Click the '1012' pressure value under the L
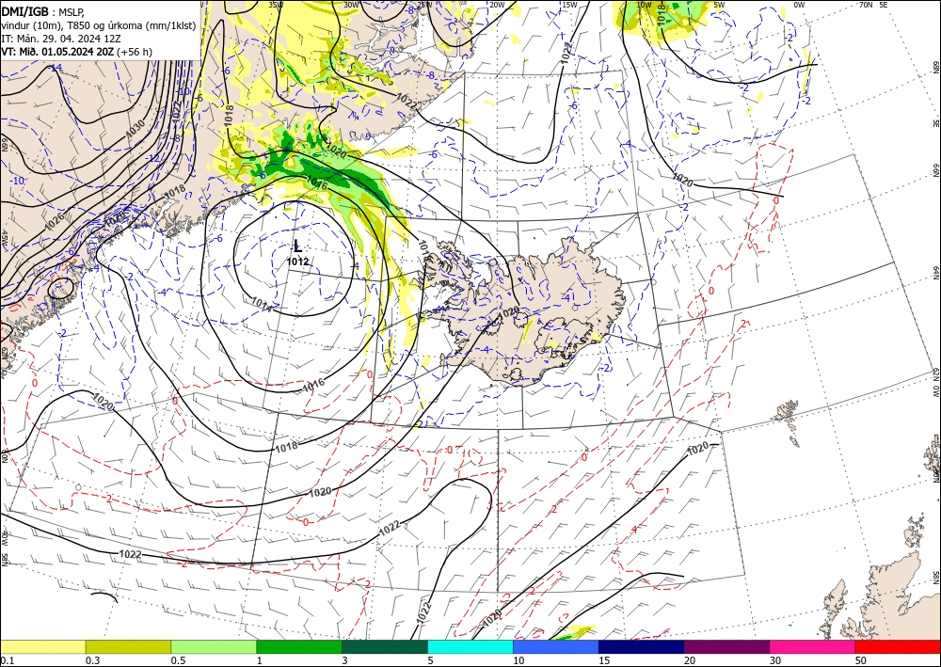Viewport: 941px width, 667px height. [x=297, y=262]
